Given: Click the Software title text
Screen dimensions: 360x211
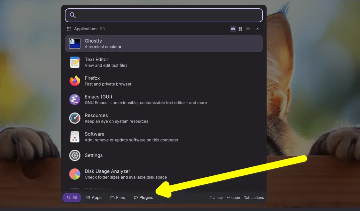Looking at the screenshot, I should 95,134.
